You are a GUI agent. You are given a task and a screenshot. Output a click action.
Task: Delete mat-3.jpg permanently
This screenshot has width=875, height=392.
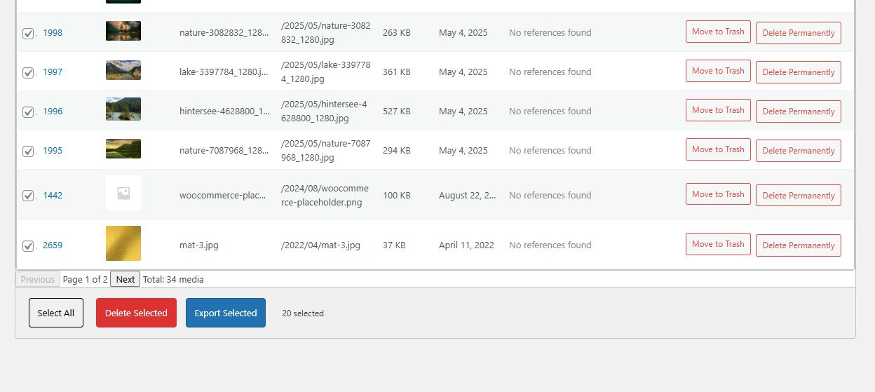(799, 245)
